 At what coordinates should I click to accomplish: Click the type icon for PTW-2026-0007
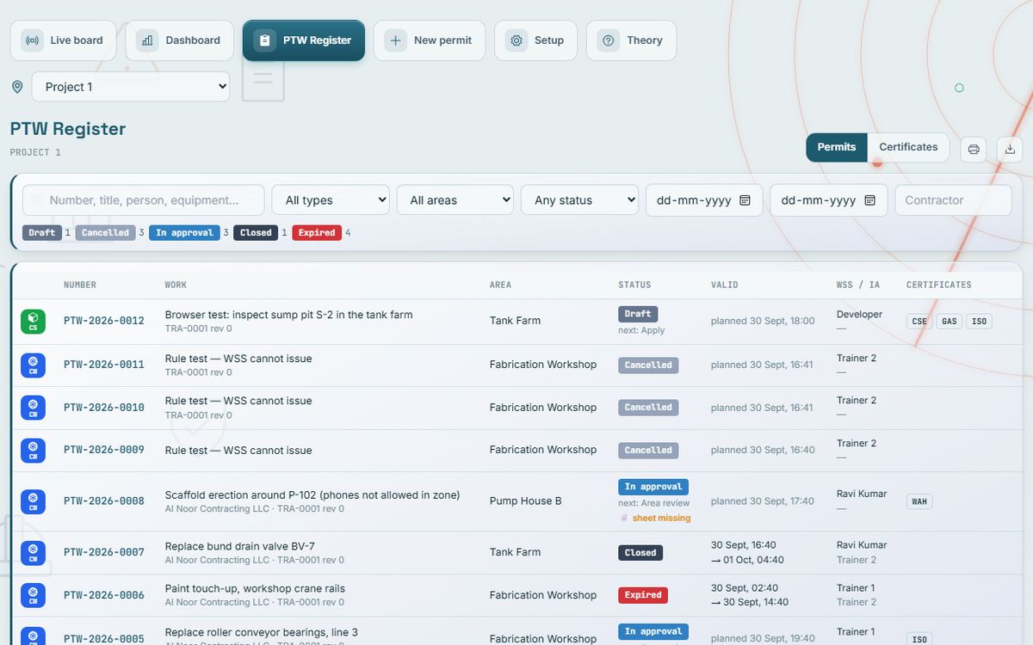point(33,552)
